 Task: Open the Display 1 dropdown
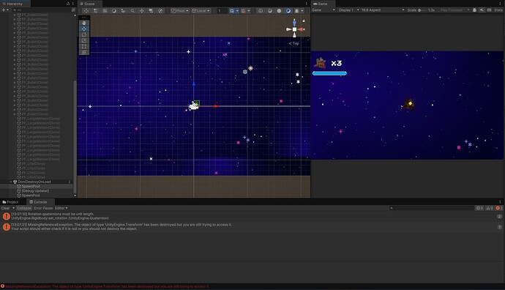coord(348,10)
